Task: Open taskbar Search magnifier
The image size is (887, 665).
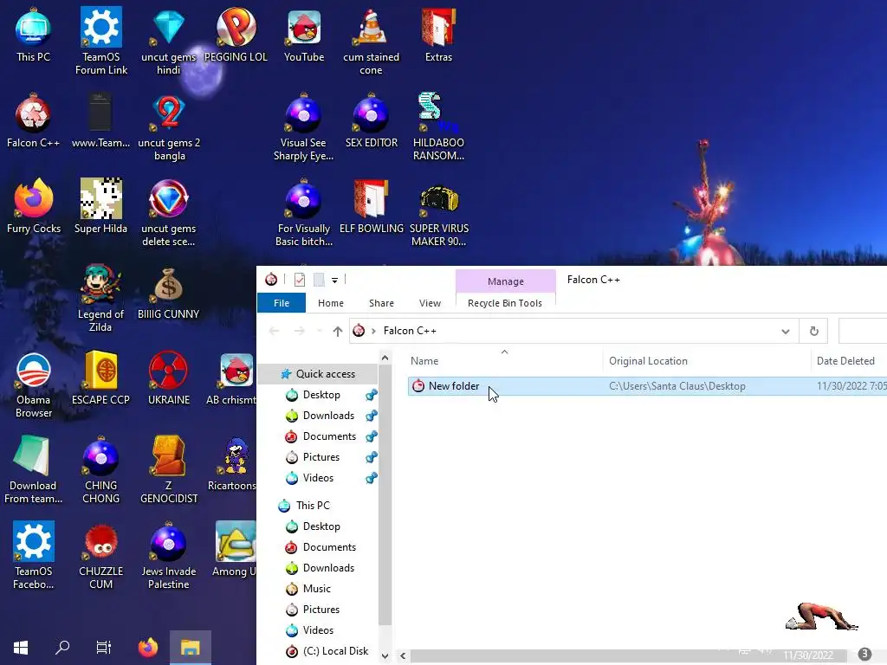Action: click(62, 648)
